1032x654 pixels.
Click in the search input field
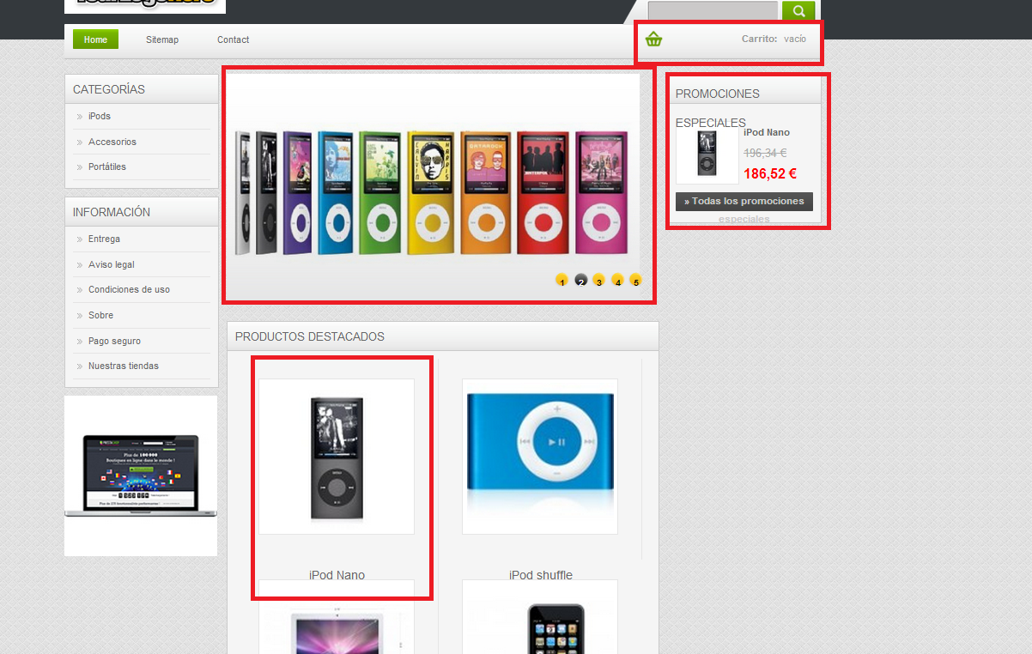(x=713, y=11)
